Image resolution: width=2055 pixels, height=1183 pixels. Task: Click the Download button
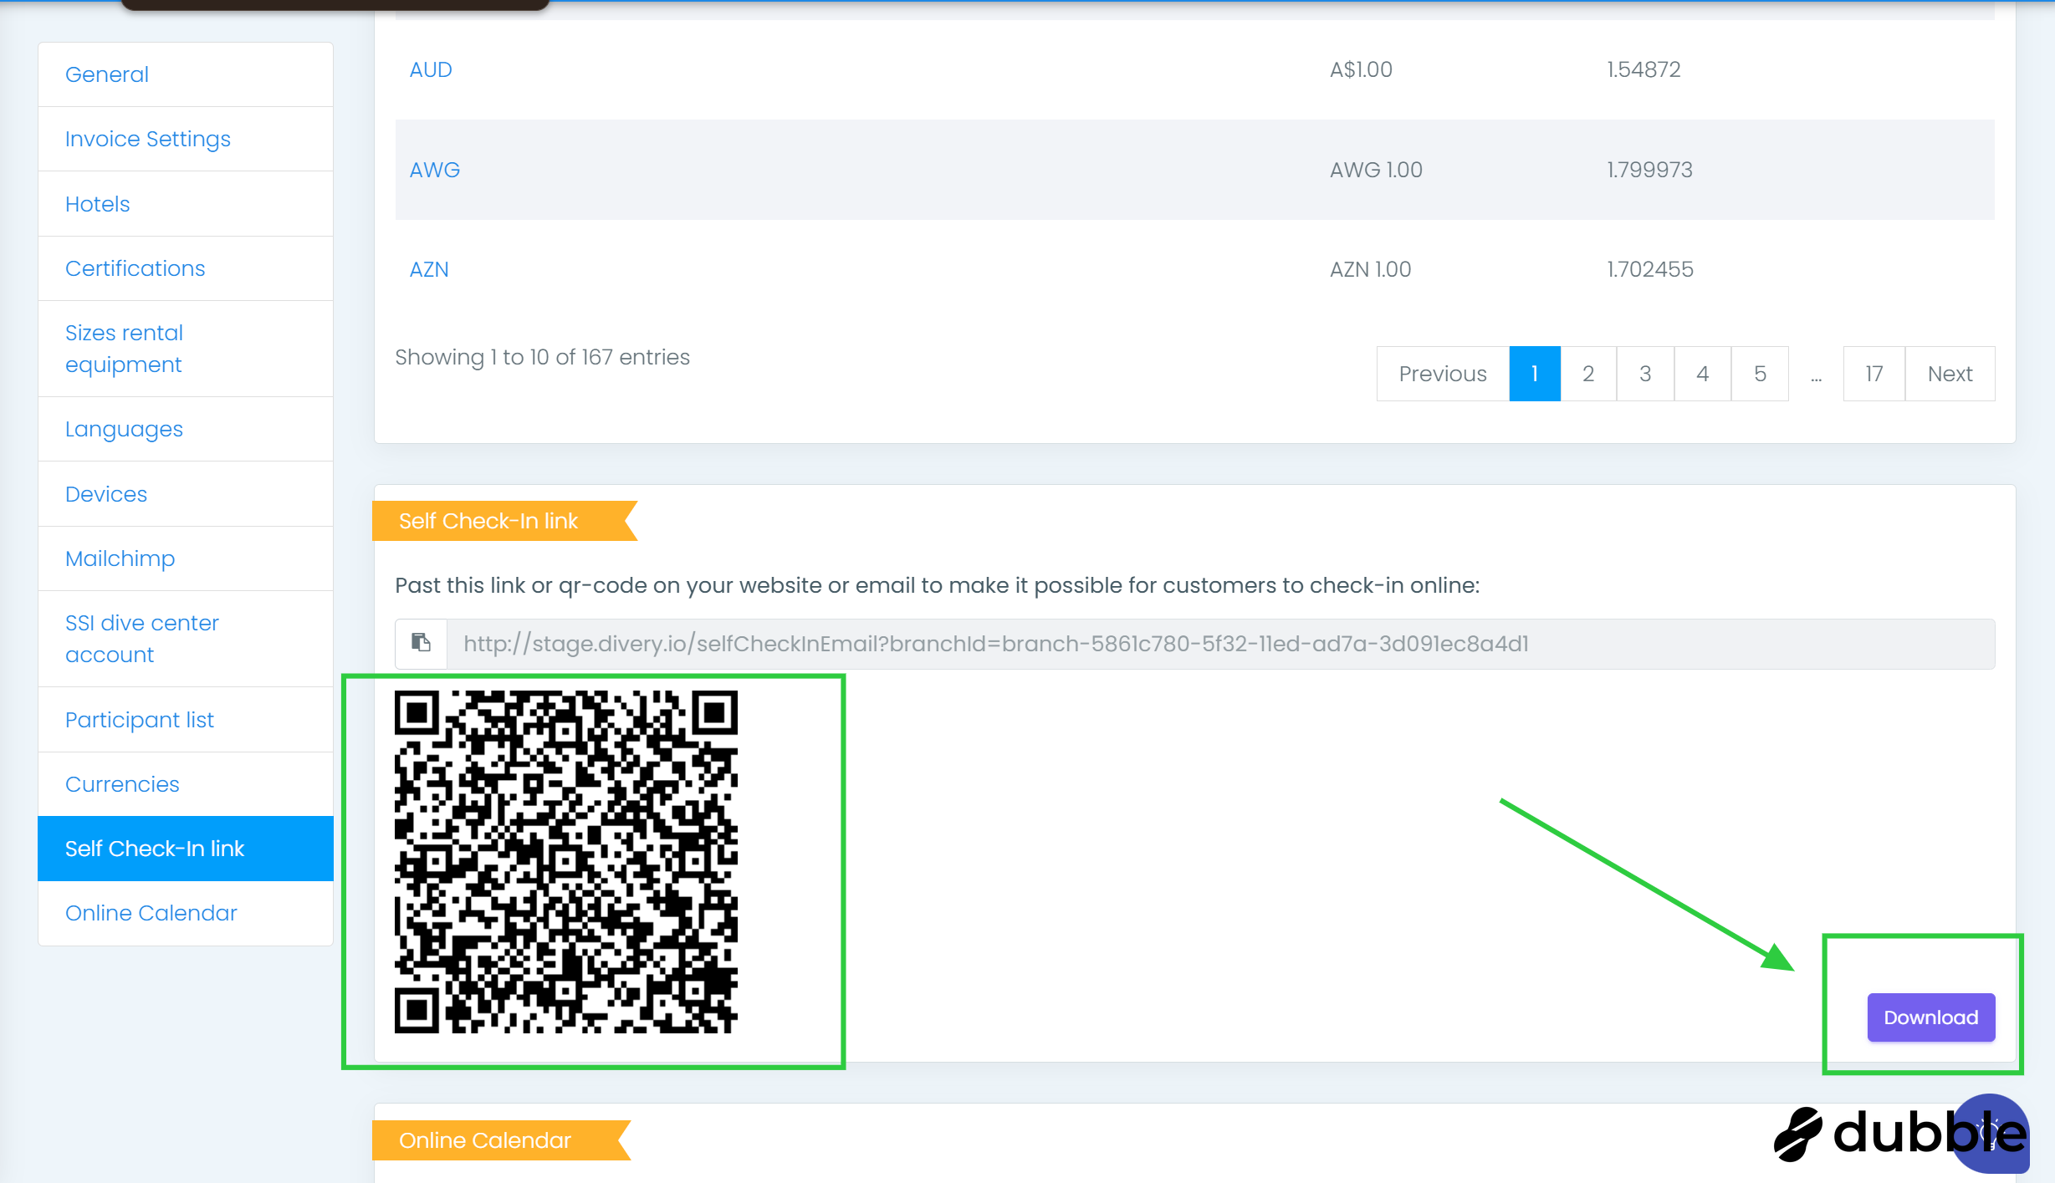pyautogui.click(x=1930, y=1017)
